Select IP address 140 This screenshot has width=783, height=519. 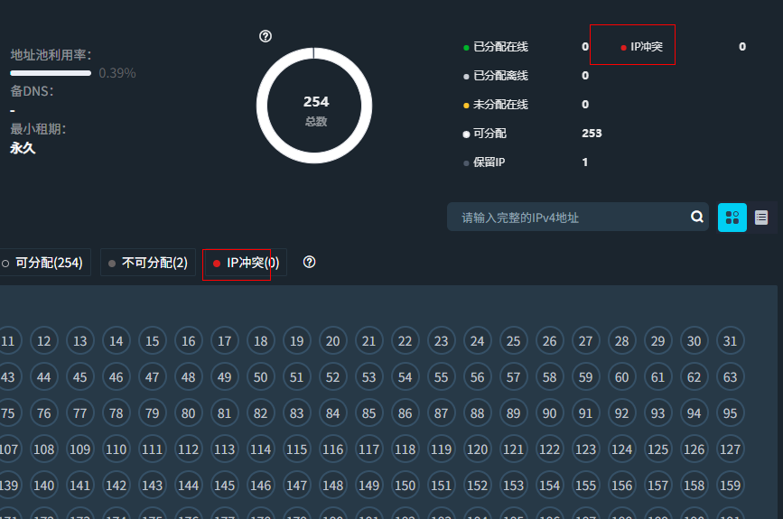[x=44, y=486]
